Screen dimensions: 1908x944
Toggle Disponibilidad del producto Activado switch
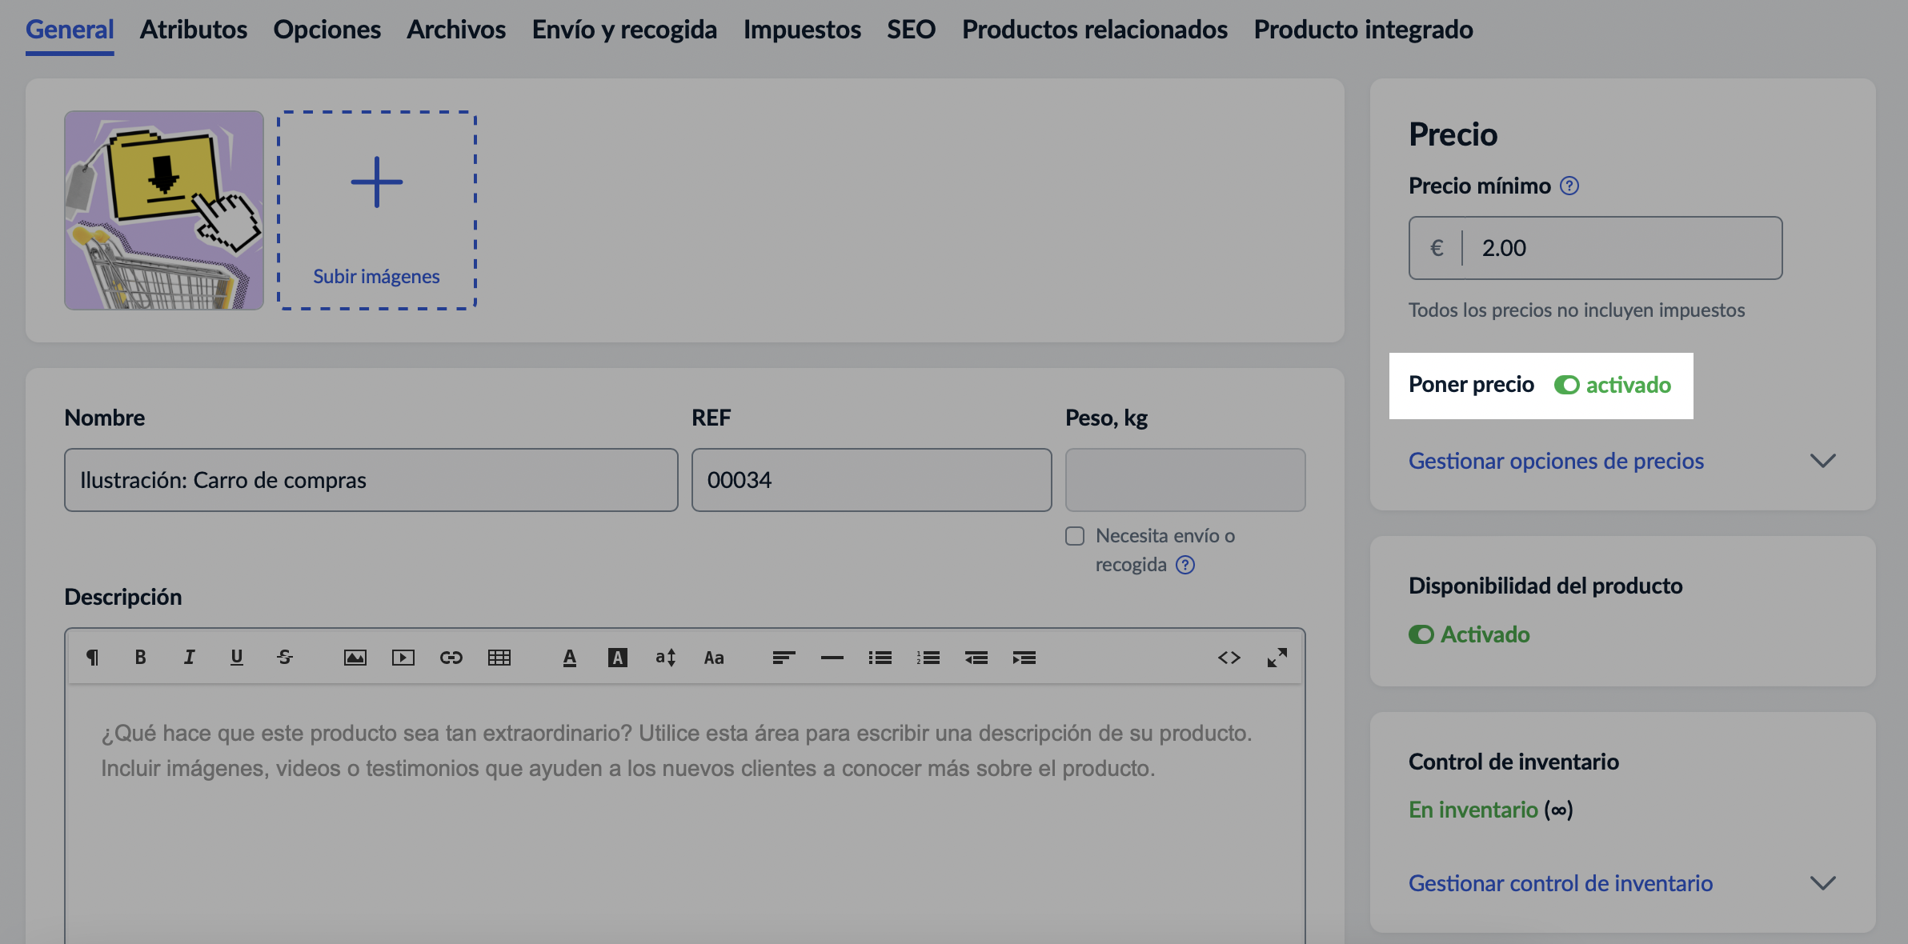pyautogui.click(x=1421, y=634)
